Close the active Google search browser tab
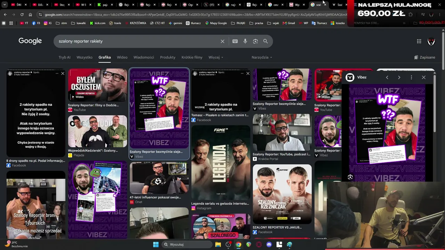This screenshot has height=250, width=445. (x=324, y=5)
